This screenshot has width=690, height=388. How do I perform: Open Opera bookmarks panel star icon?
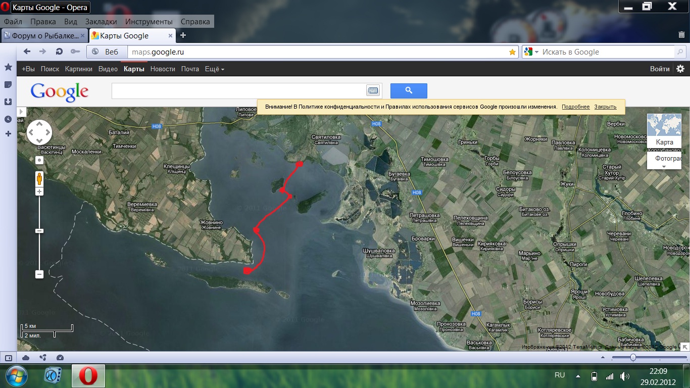click(8, 67)
